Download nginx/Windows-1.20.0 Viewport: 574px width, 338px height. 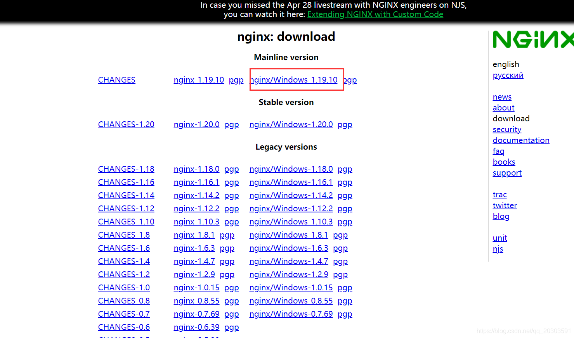291,124
